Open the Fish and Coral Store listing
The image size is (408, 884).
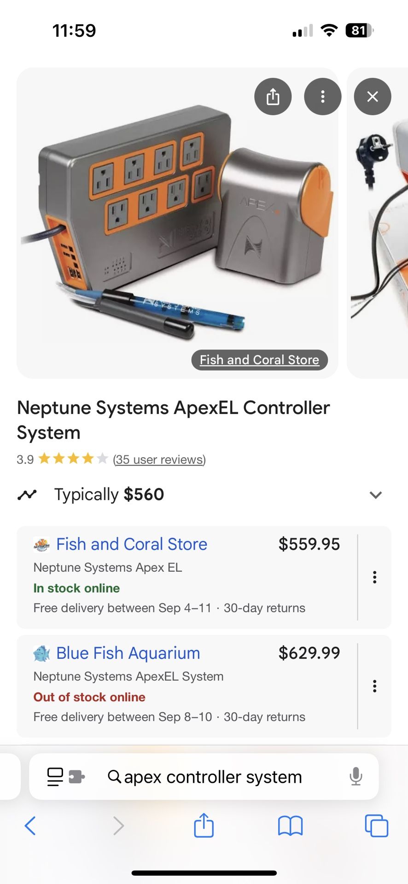click(x=132, y=544)
